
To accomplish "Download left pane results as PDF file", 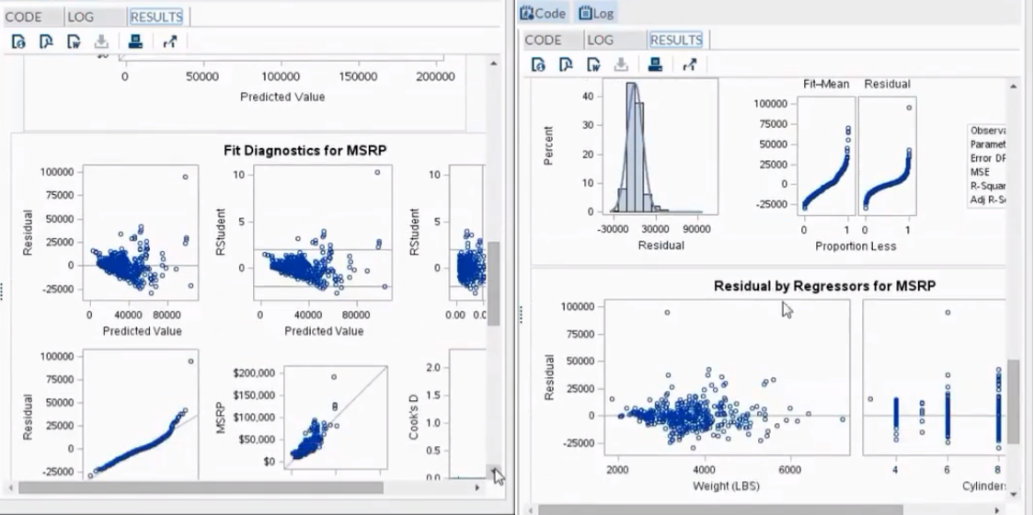I will point(46,42).
